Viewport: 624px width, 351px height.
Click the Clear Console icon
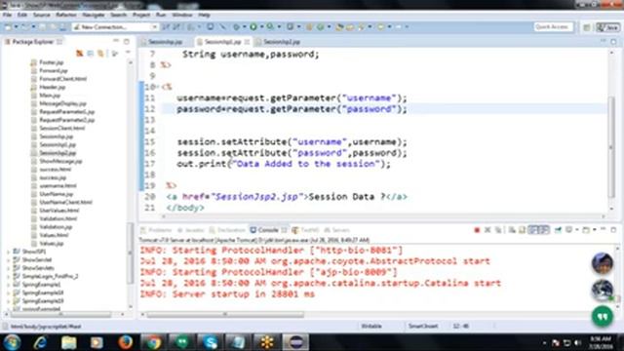512,230
